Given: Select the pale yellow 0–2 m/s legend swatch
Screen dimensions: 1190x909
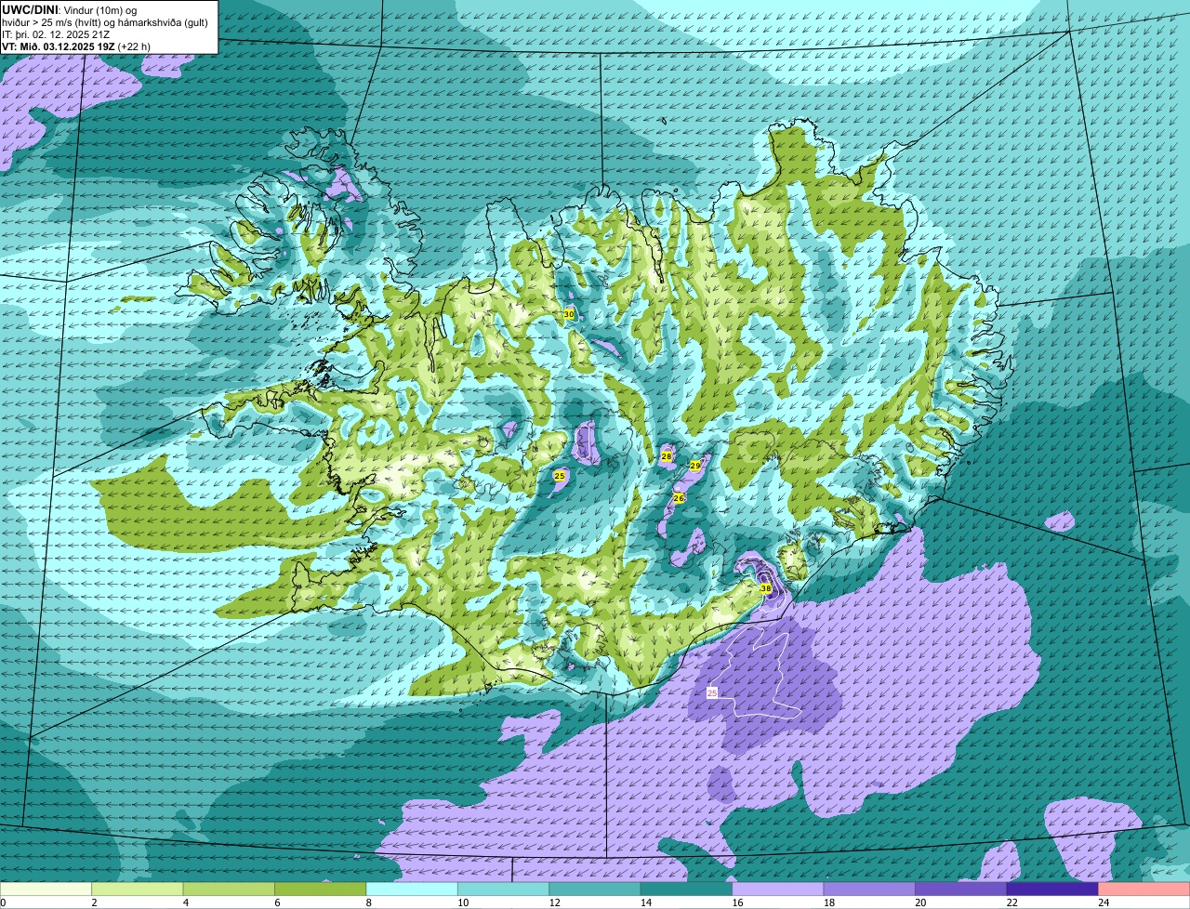Looking at the screenshot, I should coord(46,889).
